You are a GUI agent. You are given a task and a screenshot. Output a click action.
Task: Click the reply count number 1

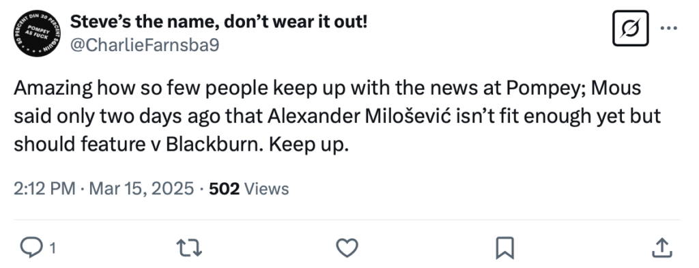pyautogui.click(x=52, y=248)
